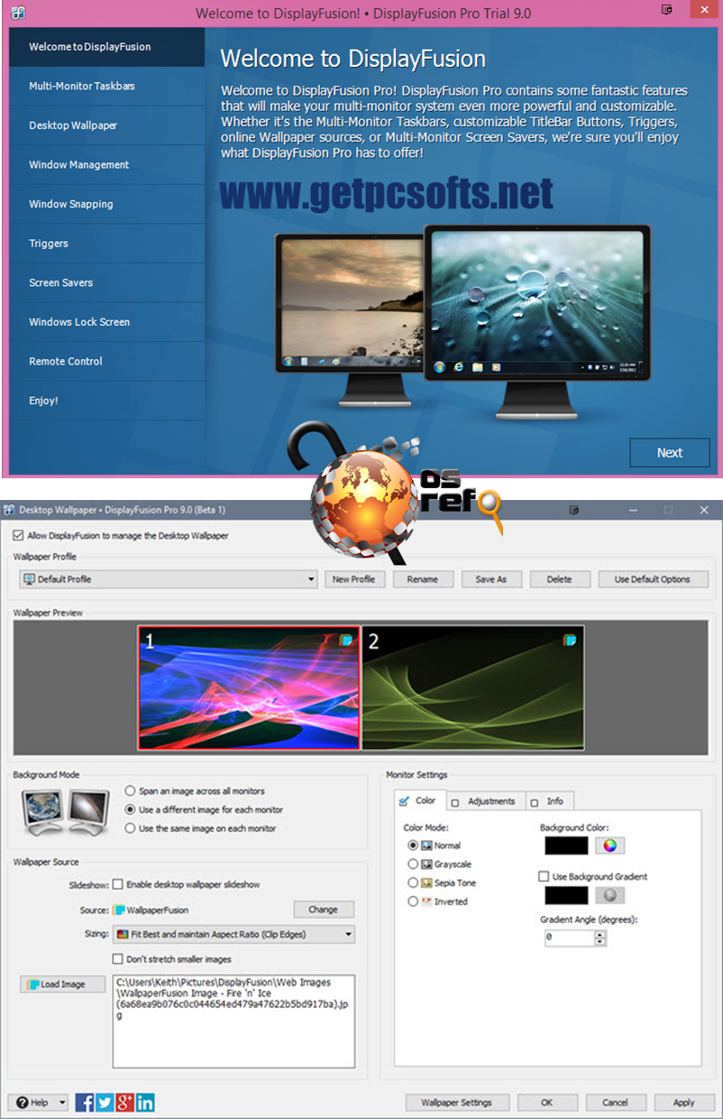Screen dimensions: 723x1119
Task: Select Use a different image for each monitor
Action: (x=131, y=809)
